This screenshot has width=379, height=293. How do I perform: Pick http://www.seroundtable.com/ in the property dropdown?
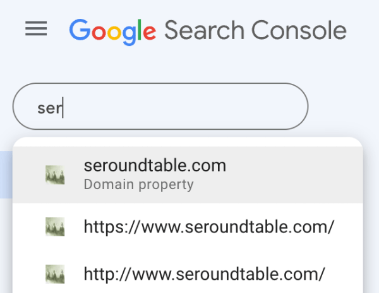(x=204, y=274)
